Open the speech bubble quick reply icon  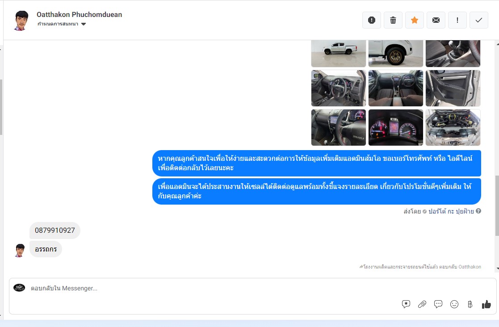click(438, 304)
